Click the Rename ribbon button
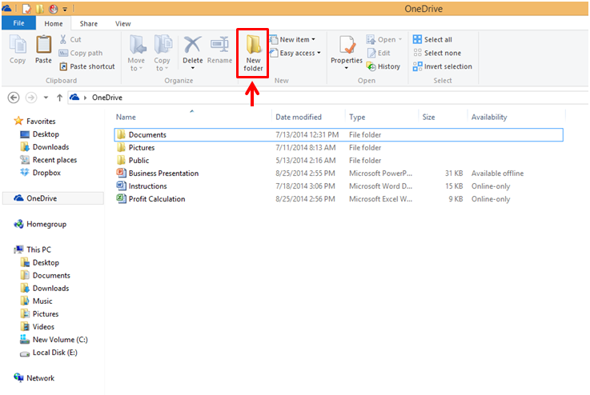 click(x=219, y=50)
